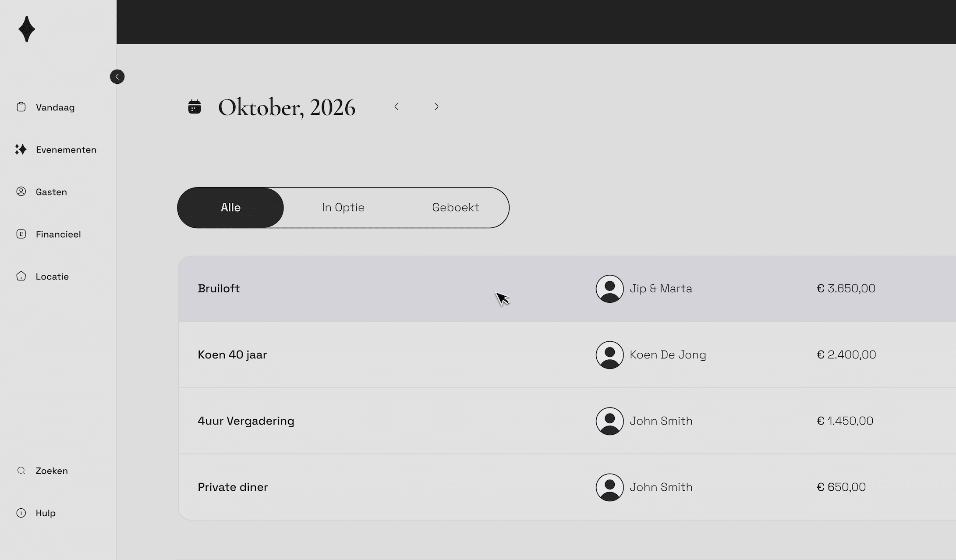Go to next month arrow
The width and height of the screenshot is (956, 560).
click(436, 106)
